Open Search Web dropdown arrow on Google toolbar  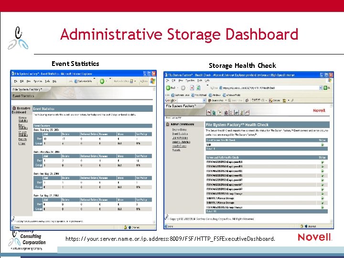tap(226, 100)
